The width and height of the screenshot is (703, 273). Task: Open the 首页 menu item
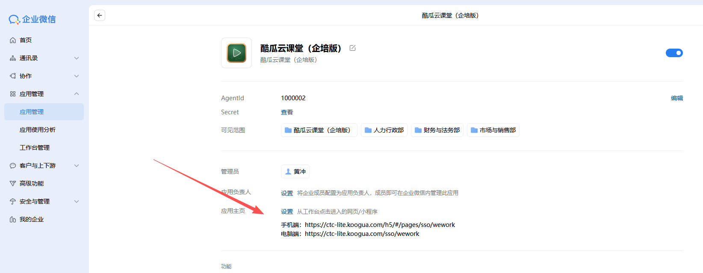[44, 40]
